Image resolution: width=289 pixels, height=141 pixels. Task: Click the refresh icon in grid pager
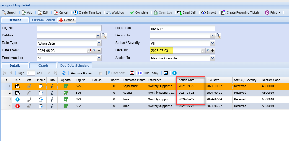(x=64, y=73)
